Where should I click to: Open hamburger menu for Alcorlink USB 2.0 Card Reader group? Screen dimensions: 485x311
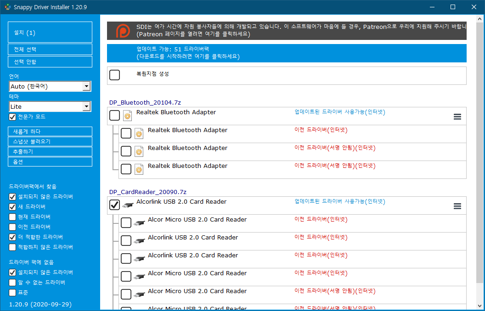[x=457, y=206]
